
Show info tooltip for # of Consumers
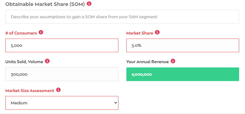41,32
